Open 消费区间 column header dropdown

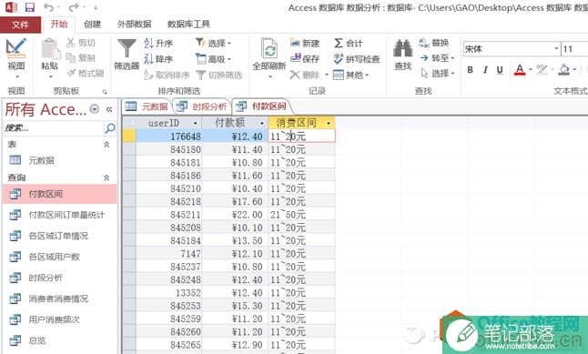point(329,124)
